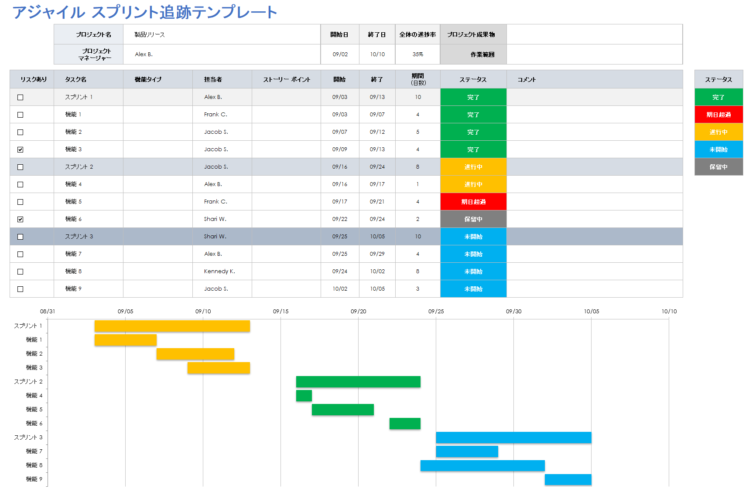Click the 機能 8 Gantt bar
The width and height of the screenshot is (749, 502).
pos(482,465)
